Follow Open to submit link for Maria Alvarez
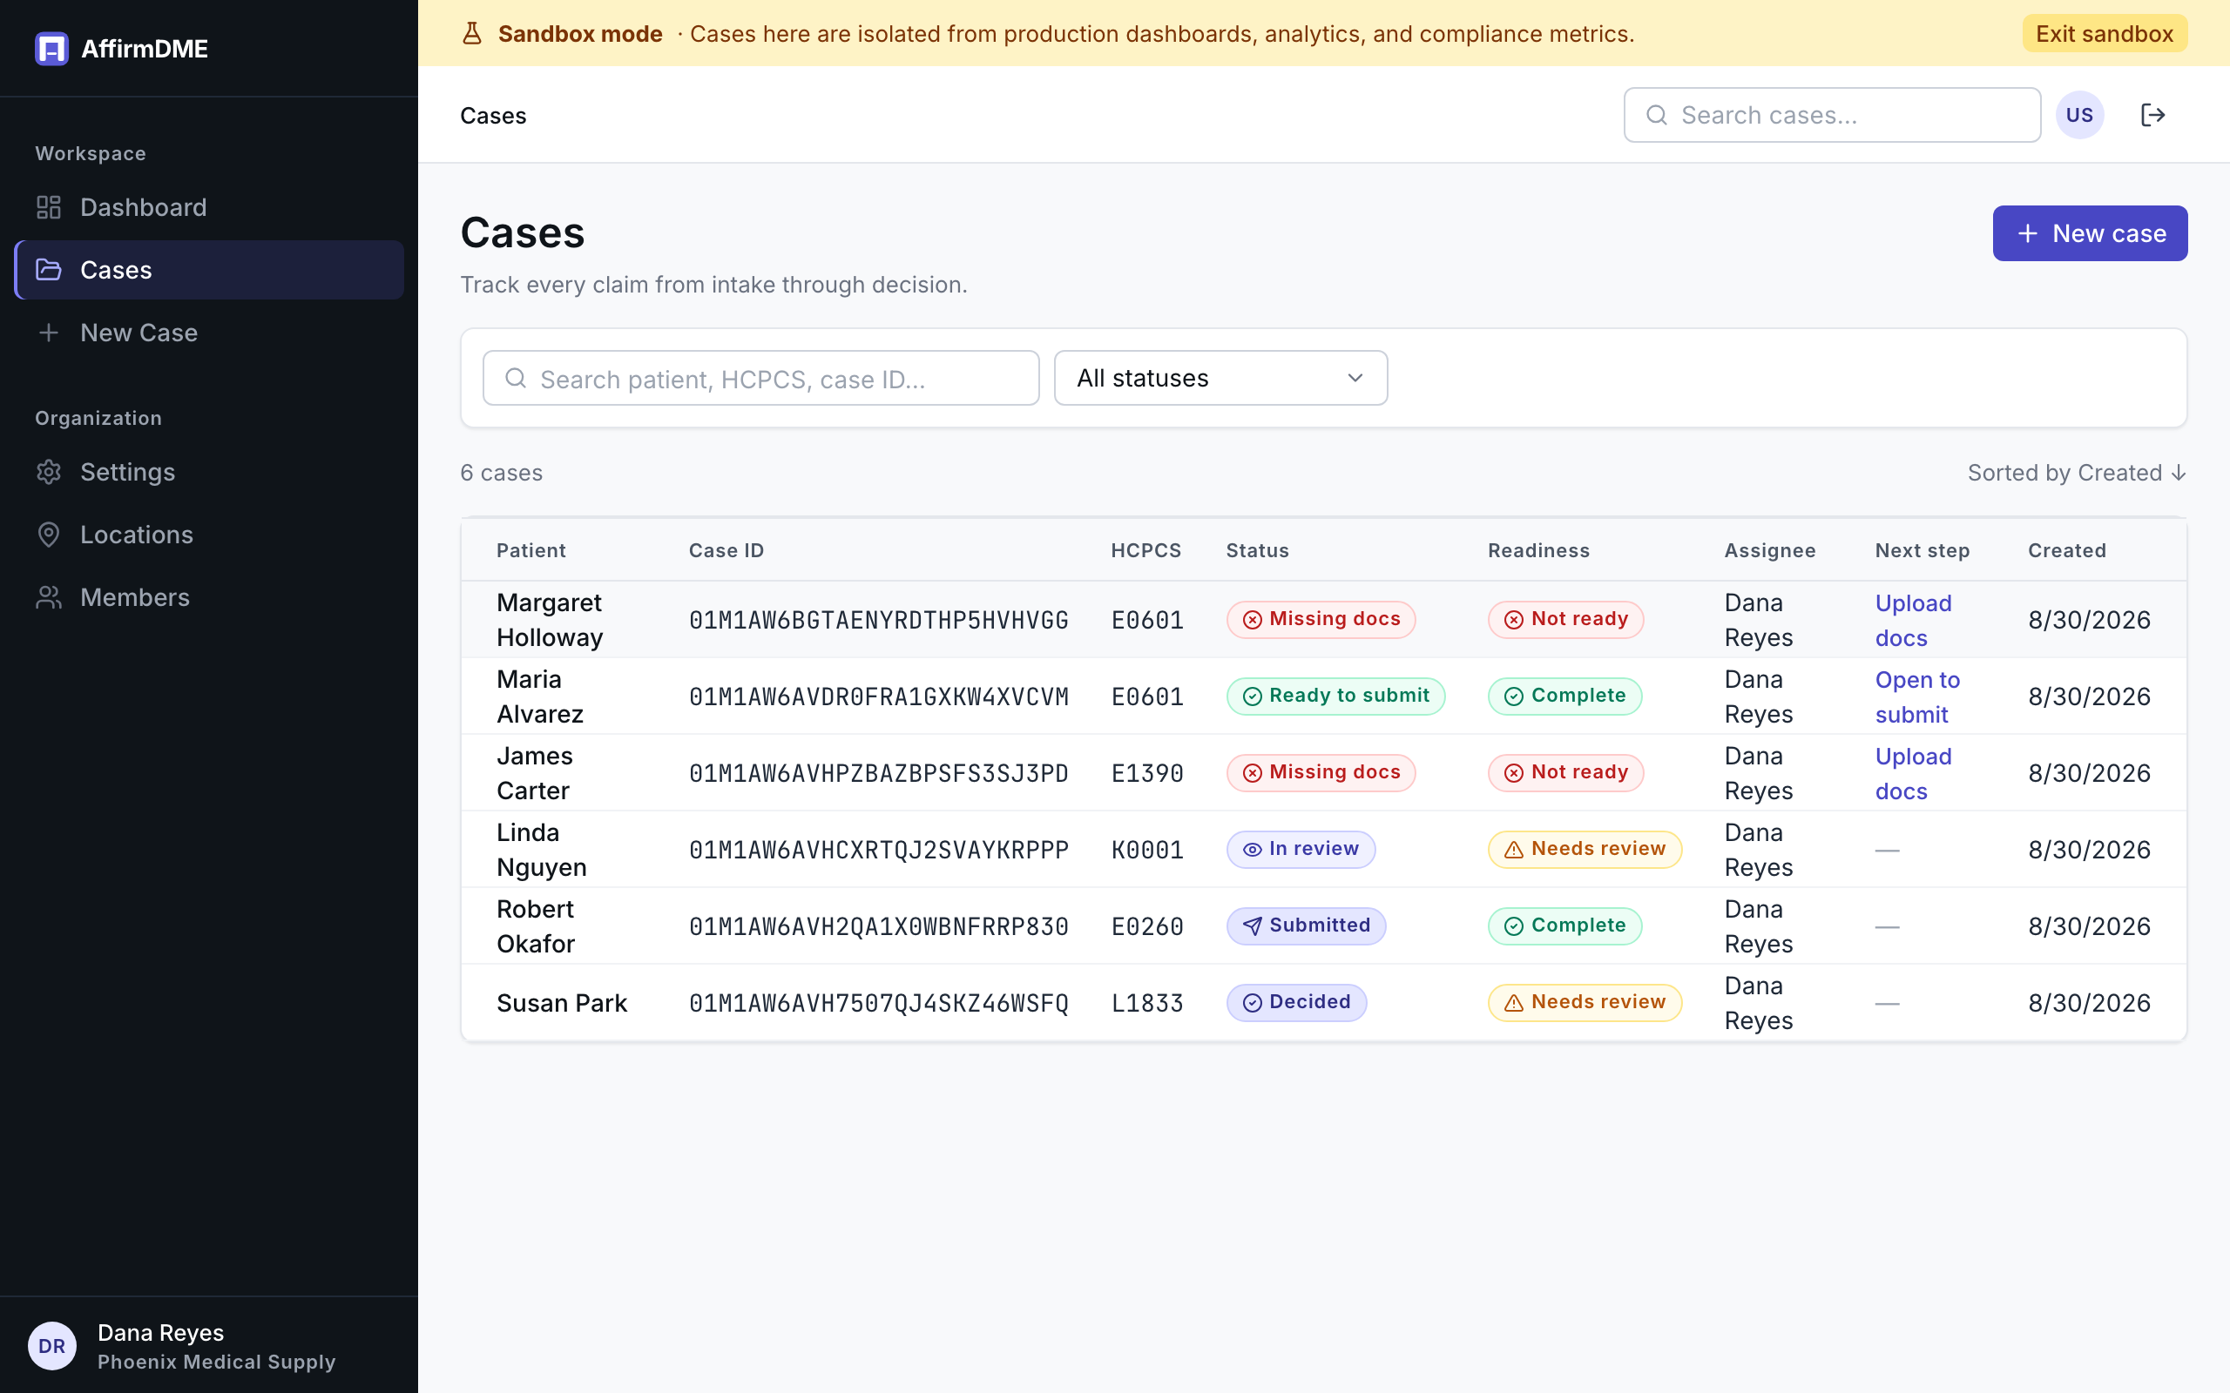Image resolution: width=2230 pixels, height=1393 pixels. (x=1916, y=696)
